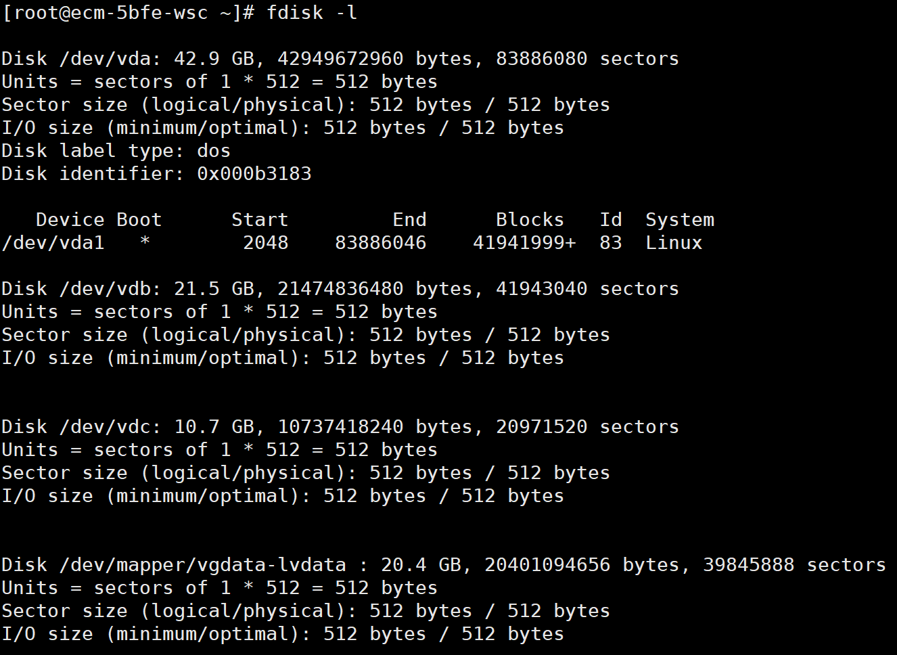Click the End sector value 83886046

click(380, 243)
